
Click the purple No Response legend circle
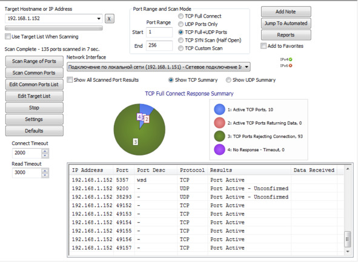[x=219, y=149]
